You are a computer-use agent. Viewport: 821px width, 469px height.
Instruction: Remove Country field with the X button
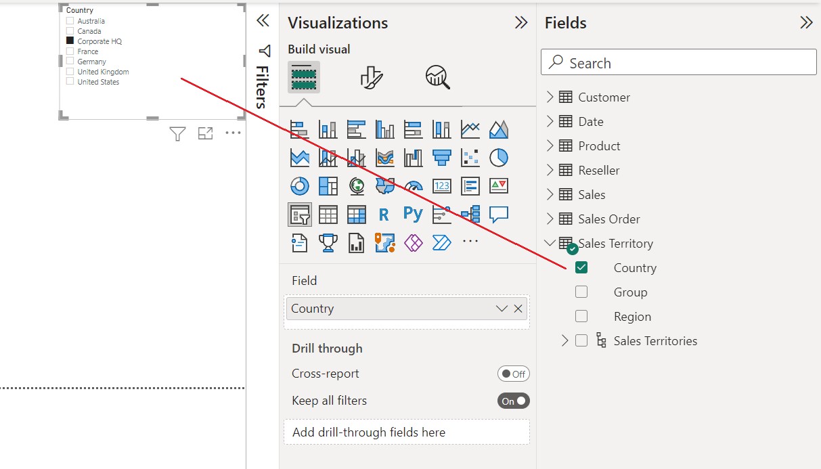[x=518, y=308]
